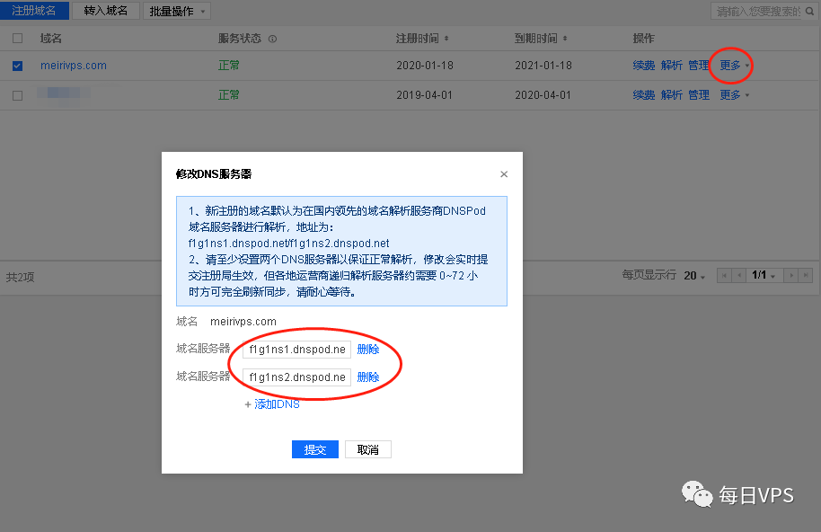Click the 域名 column header
This screenshot has height=532, width=821.
click(x=51, y=39)
